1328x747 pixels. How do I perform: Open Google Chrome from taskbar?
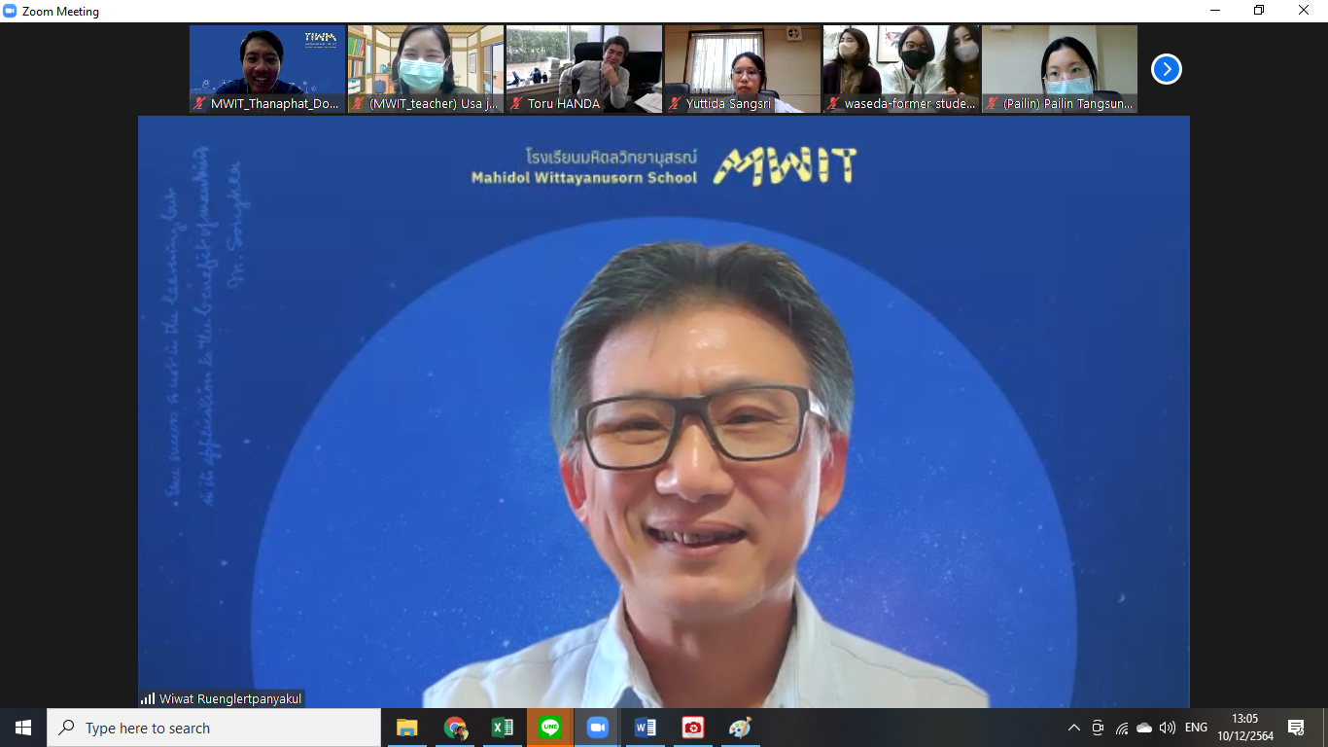454,728
